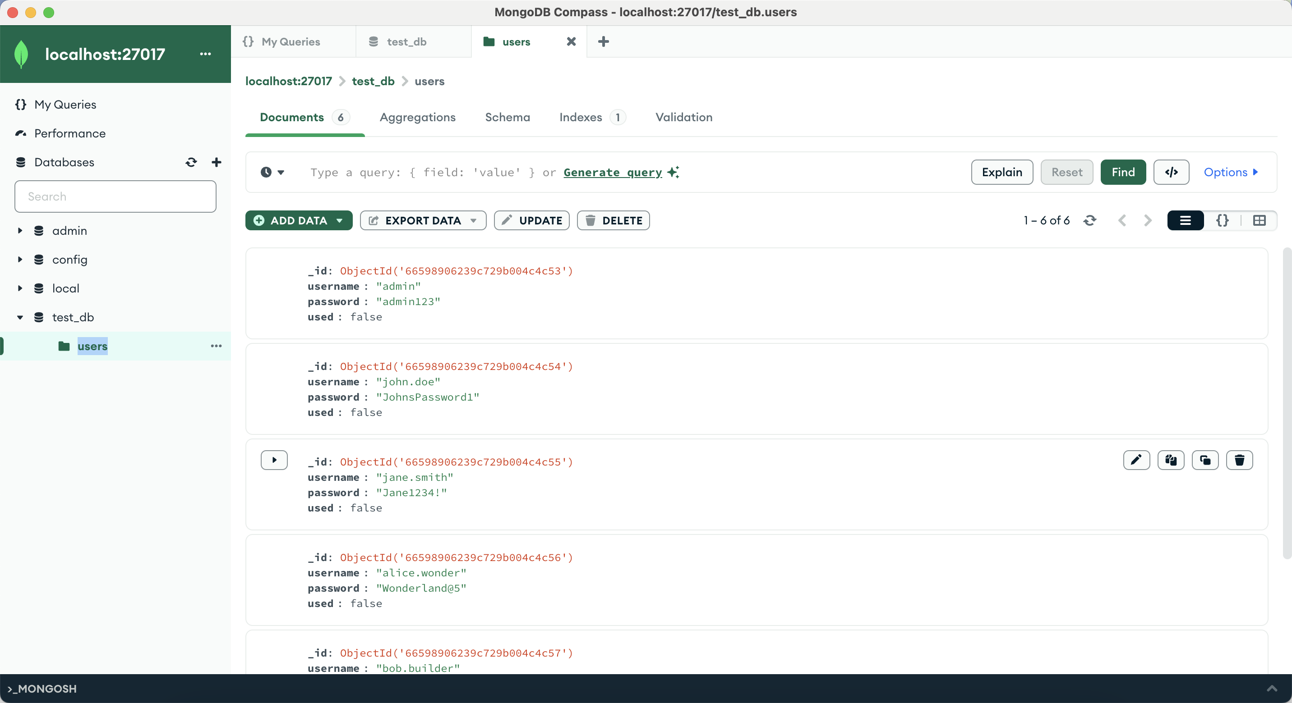1292x703 pixels.
Task: Expand query Options
Action: tap(1231, 172)
